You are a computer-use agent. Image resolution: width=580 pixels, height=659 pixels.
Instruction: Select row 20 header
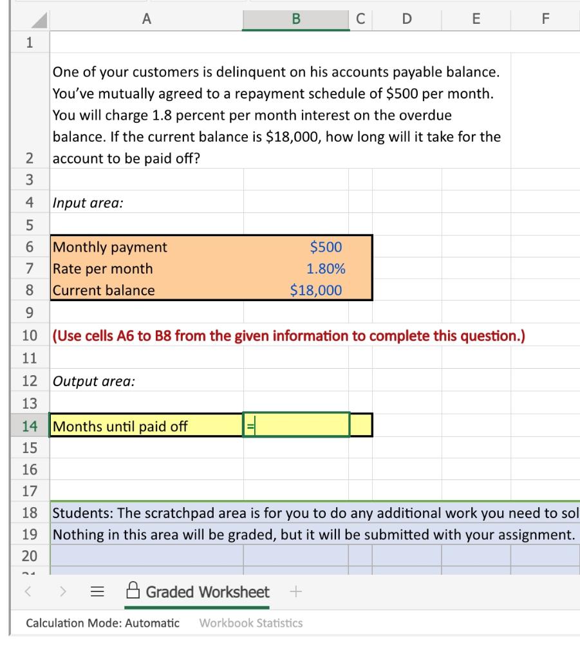click(30, 555)
